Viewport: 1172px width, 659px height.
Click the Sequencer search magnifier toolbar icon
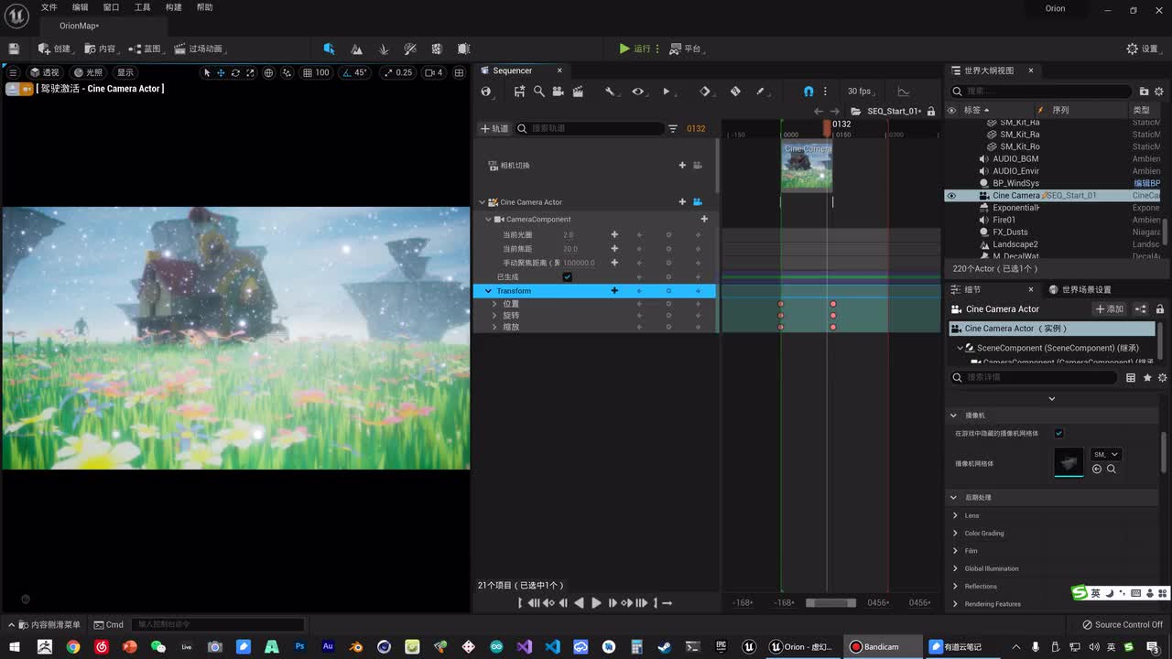[x=539, y=92]
